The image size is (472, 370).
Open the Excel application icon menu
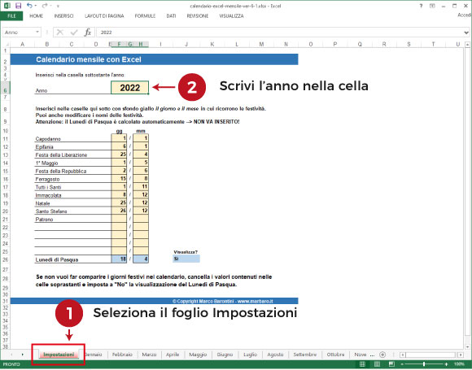pos(7,6)
